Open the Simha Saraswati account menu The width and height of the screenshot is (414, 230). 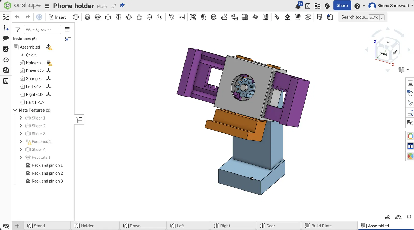391,6
